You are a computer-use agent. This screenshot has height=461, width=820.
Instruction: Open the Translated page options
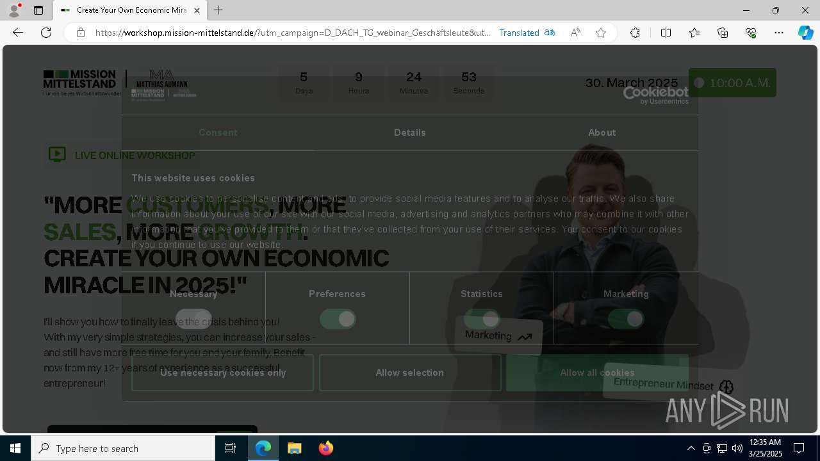pos(527,33)
